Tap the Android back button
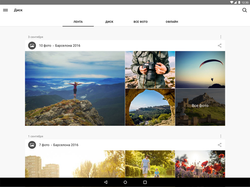250x187 pixels. (106, 182)
